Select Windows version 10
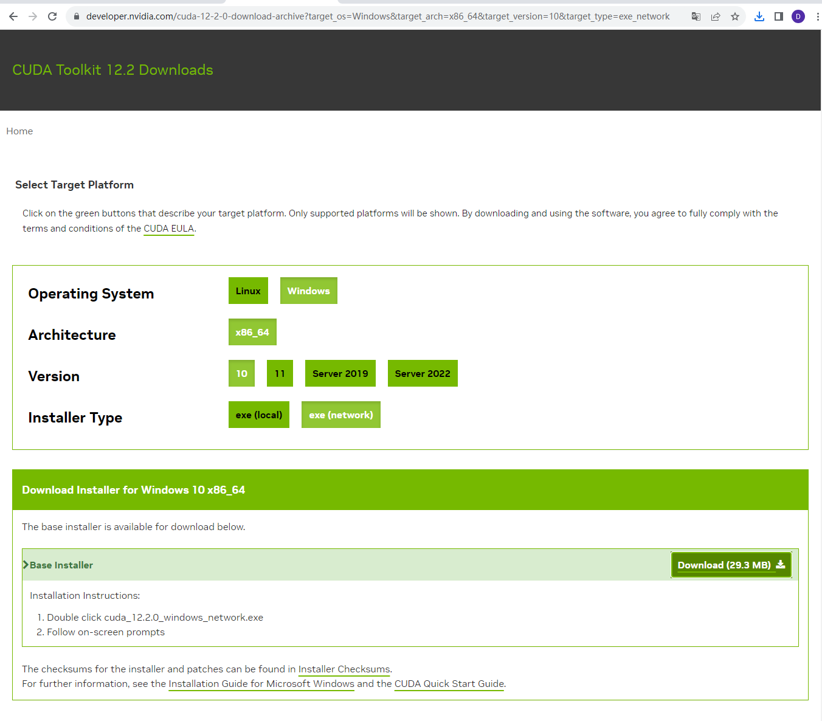The image size is (822, 721). pyautogui.click(x=241, y=373)
